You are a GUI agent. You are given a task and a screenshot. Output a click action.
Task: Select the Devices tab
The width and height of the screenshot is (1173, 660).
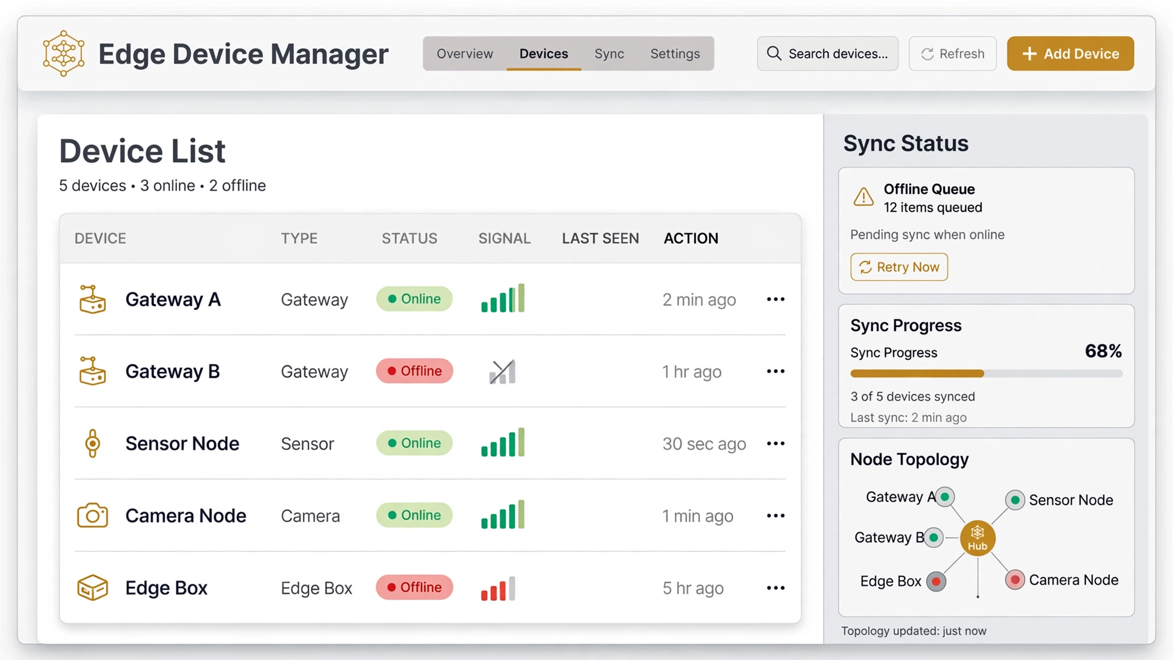click(x=544, y=54)
